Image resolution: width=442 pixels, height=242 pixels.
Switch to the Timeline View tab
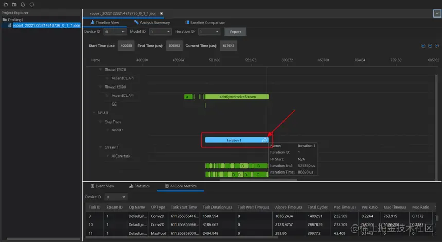(104, 22)
